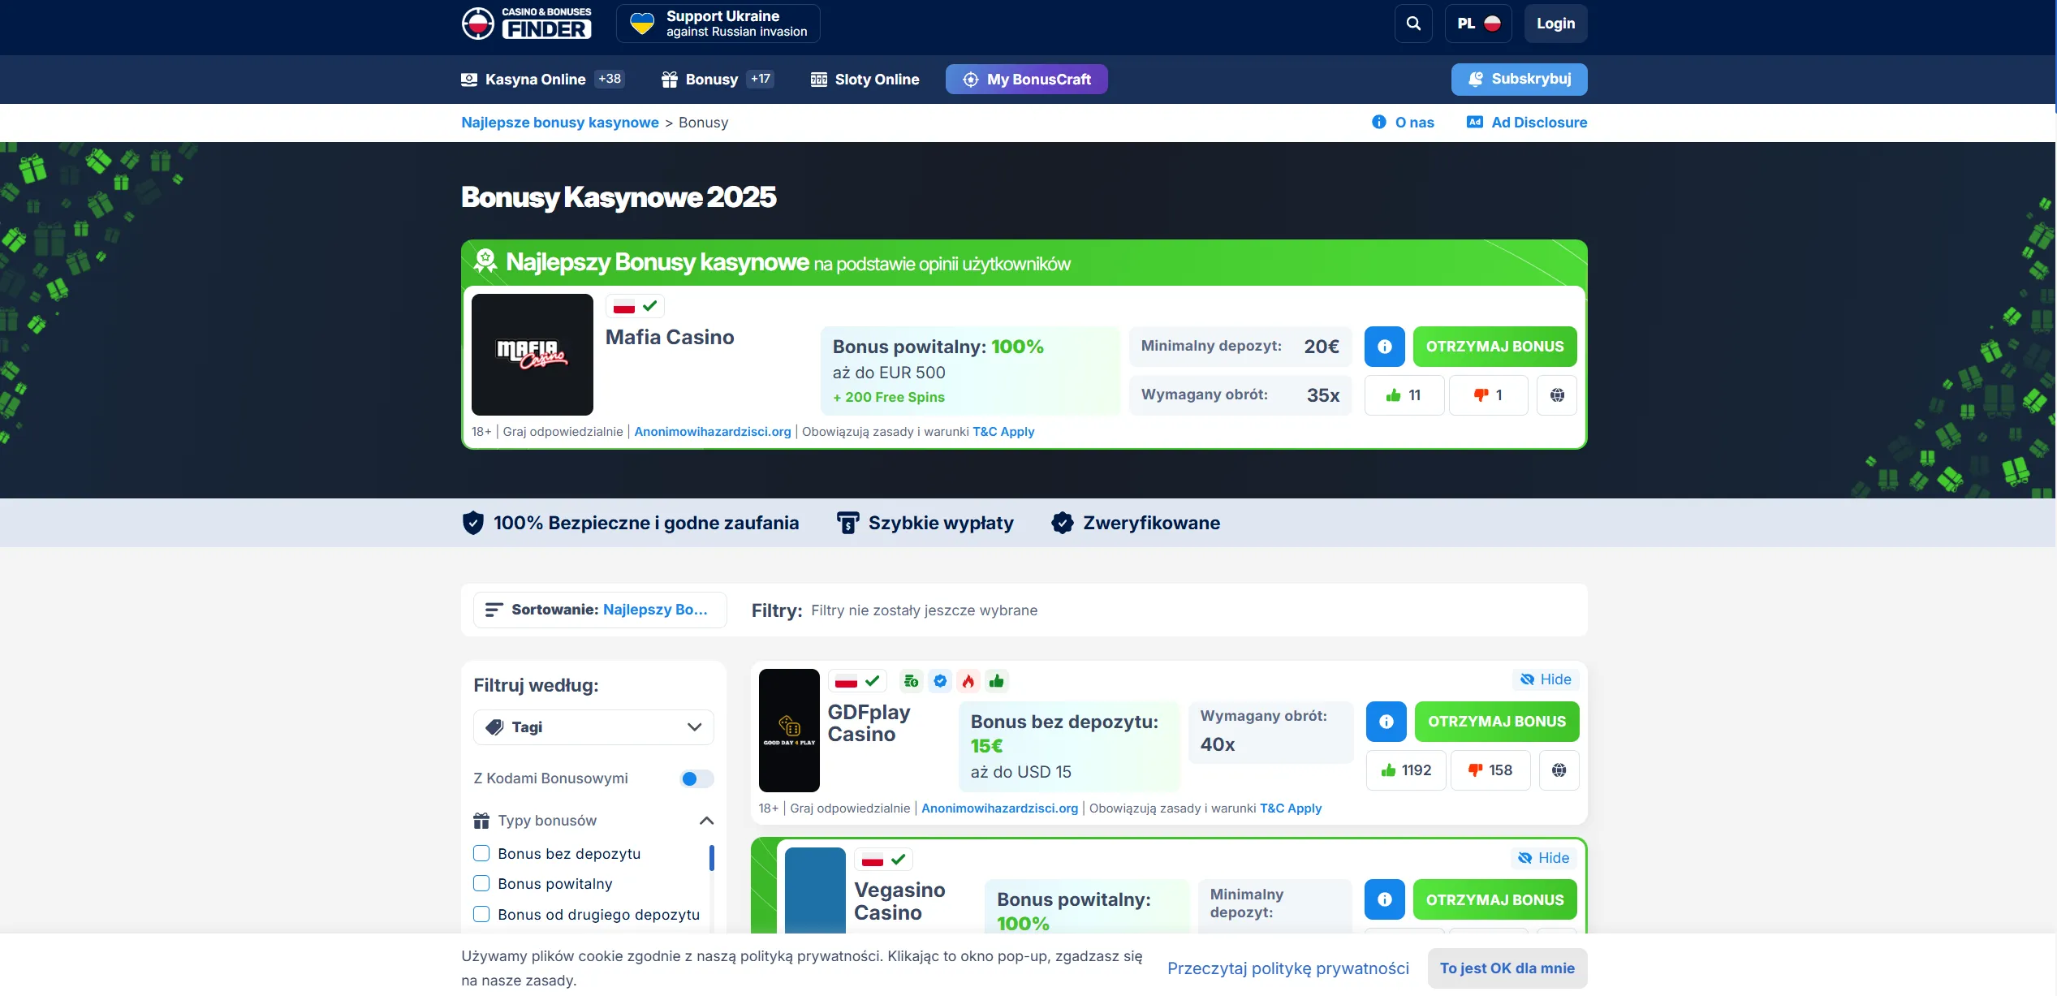Expand Bonusy menu with +17 badge
The height and width of the screenshot is (996, 2057).
718,80
